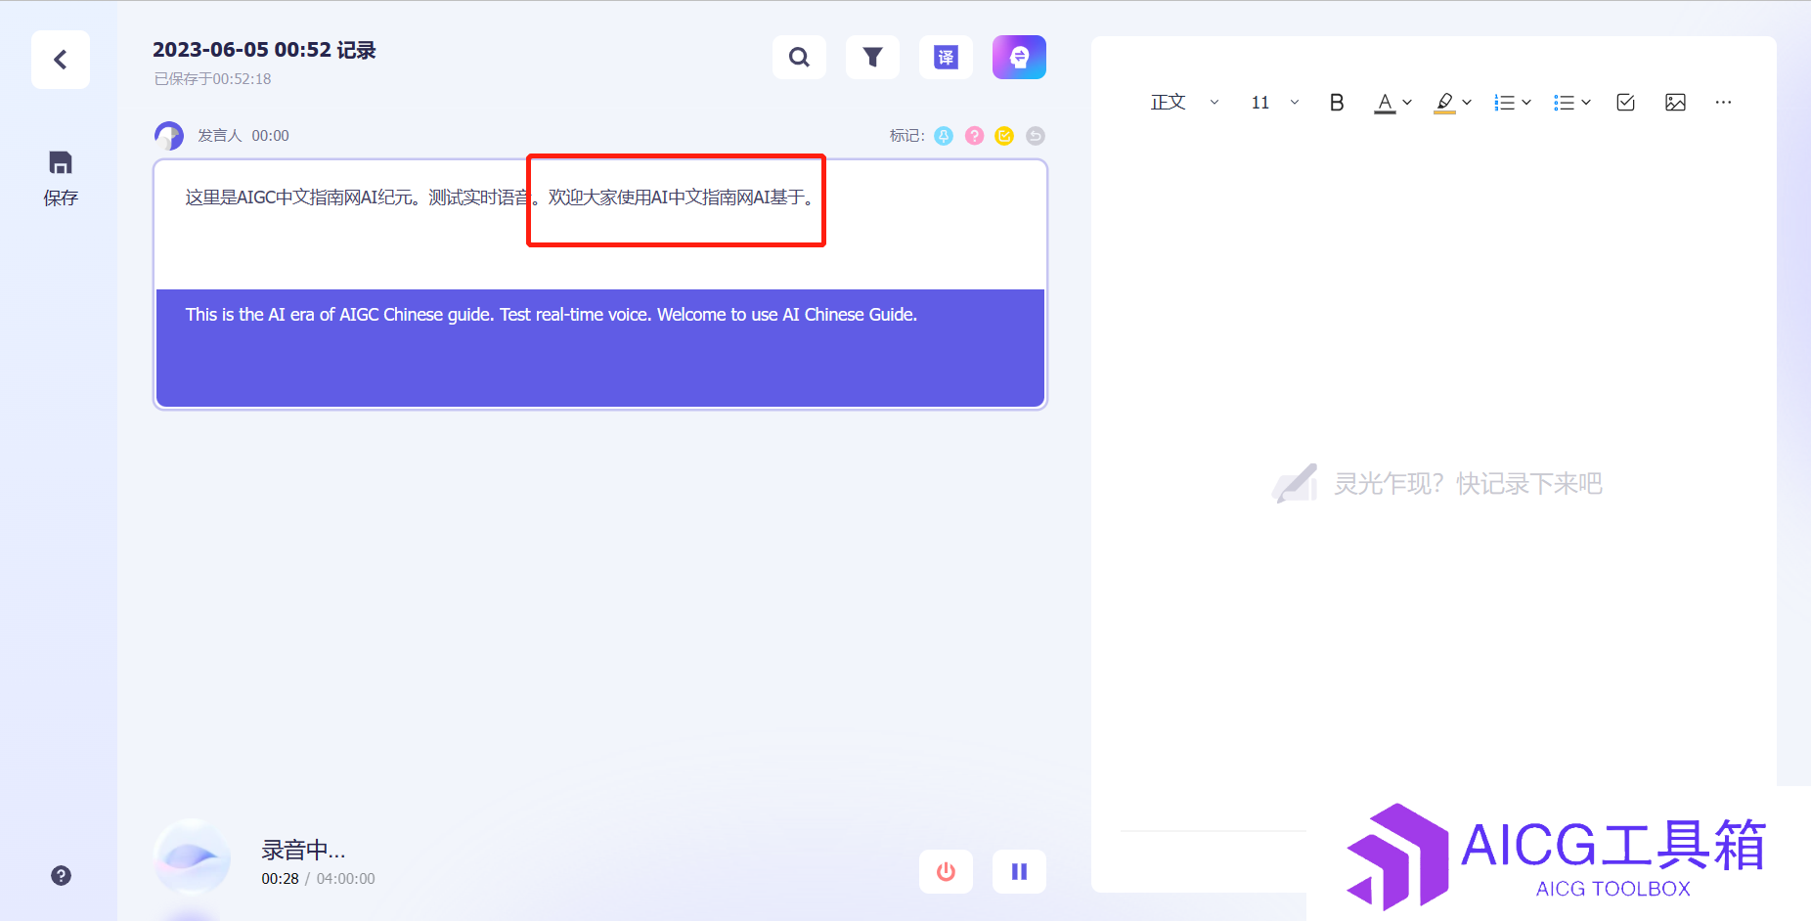
Task: Click the notes area placeholder 灵光乍现
Action: [1468, 483]
